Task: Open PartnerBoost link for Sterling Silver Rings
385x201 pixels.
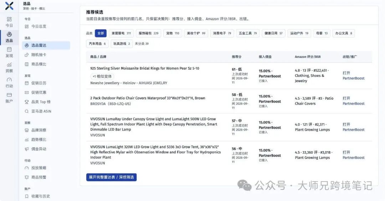Action: point(354,78)
